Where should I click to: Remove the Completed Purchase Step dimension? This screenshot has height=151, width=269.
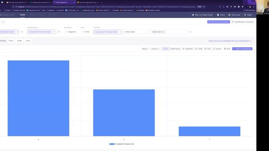point(54,32)
